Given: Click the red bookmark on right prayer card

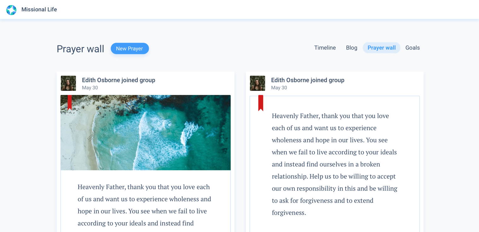Looking at the screenshot, I should click(261, 103).
